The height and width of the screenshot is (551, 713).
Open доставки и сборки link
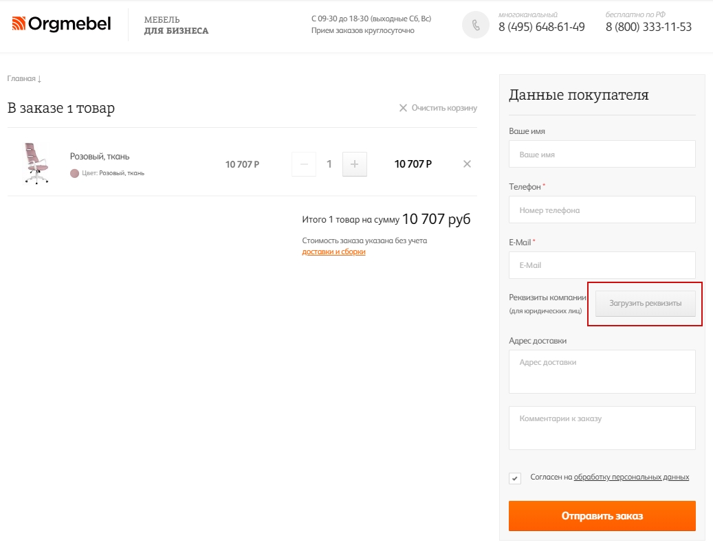click(x=333, y=251)
